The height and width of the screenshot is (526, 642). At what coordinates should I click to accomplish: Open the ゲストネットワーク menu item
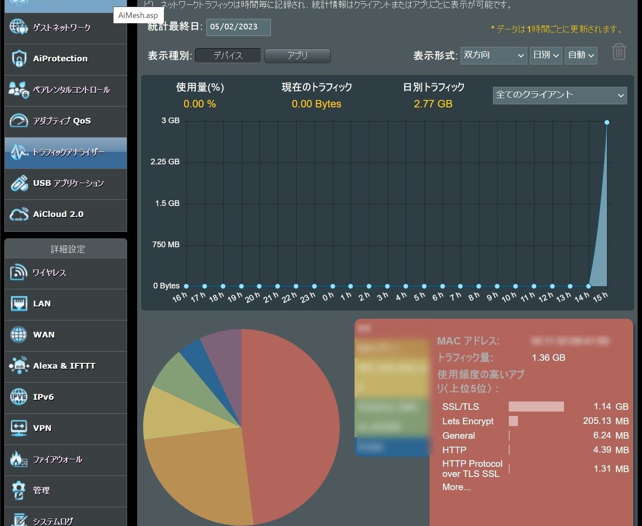click(62, 28)
